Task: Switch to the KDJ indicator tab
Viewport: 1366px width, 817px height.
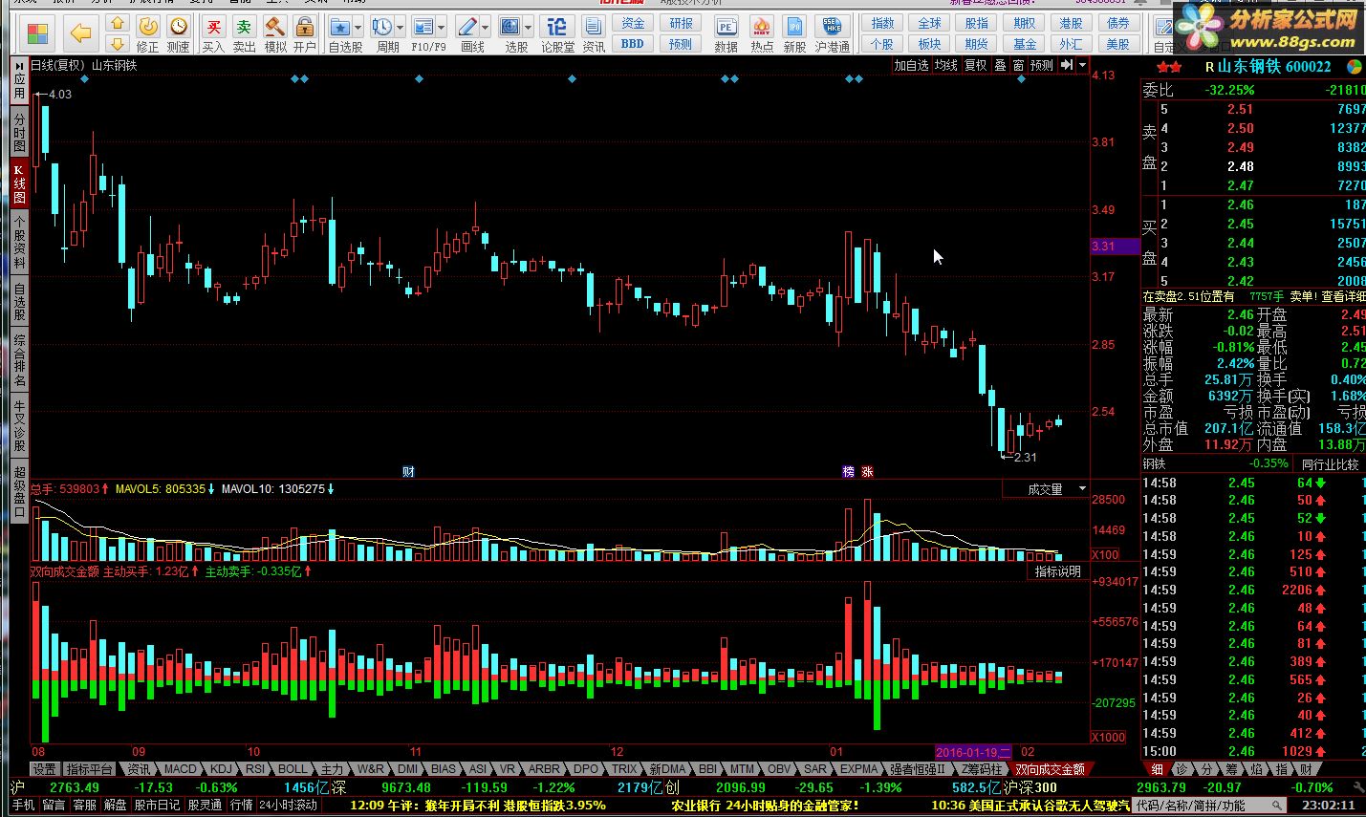Action: point(221,769)
